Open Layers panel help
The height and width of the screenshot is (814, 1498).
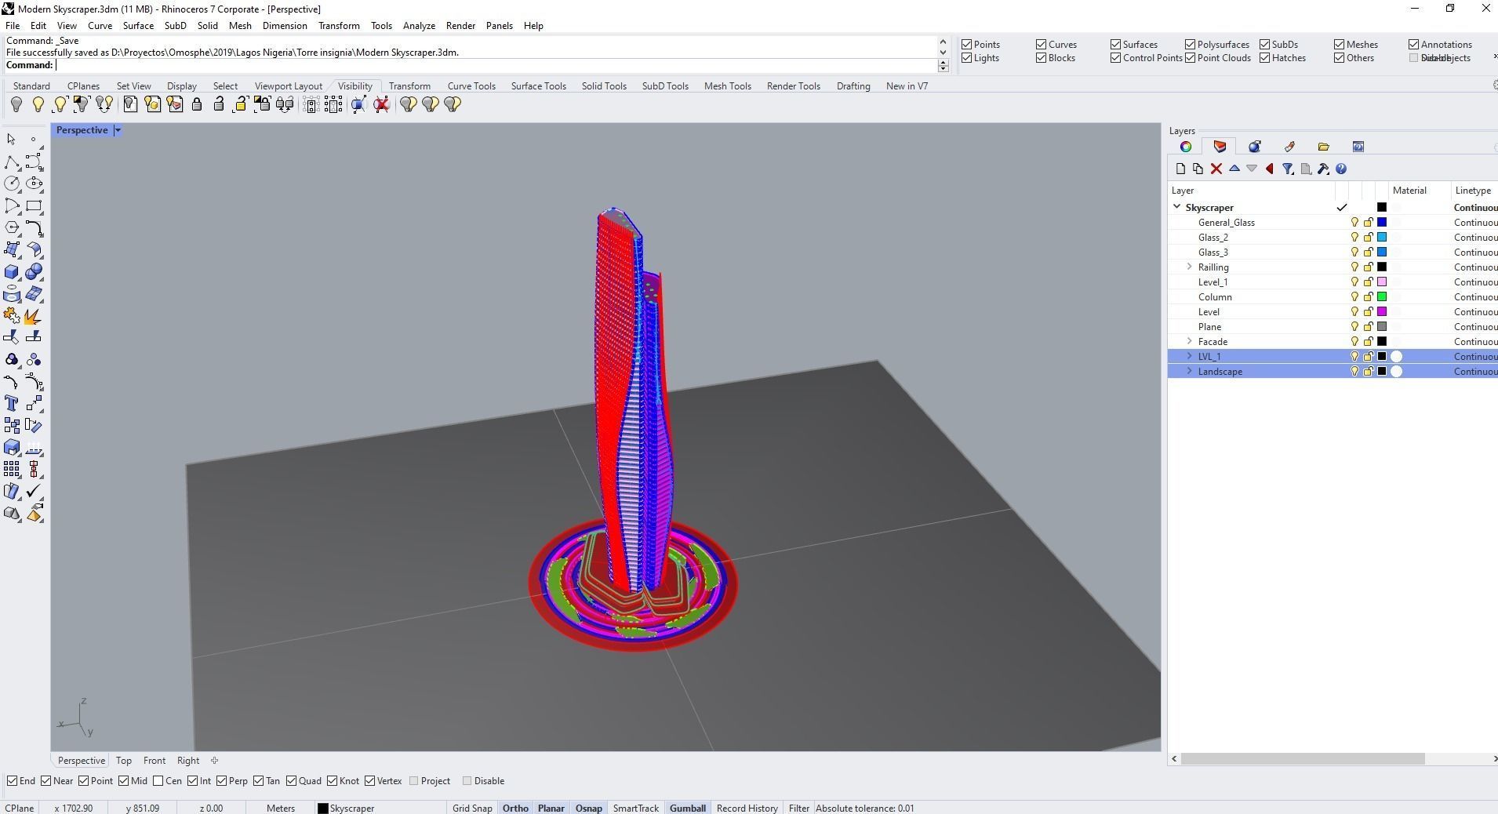[x=1341, y=169]
